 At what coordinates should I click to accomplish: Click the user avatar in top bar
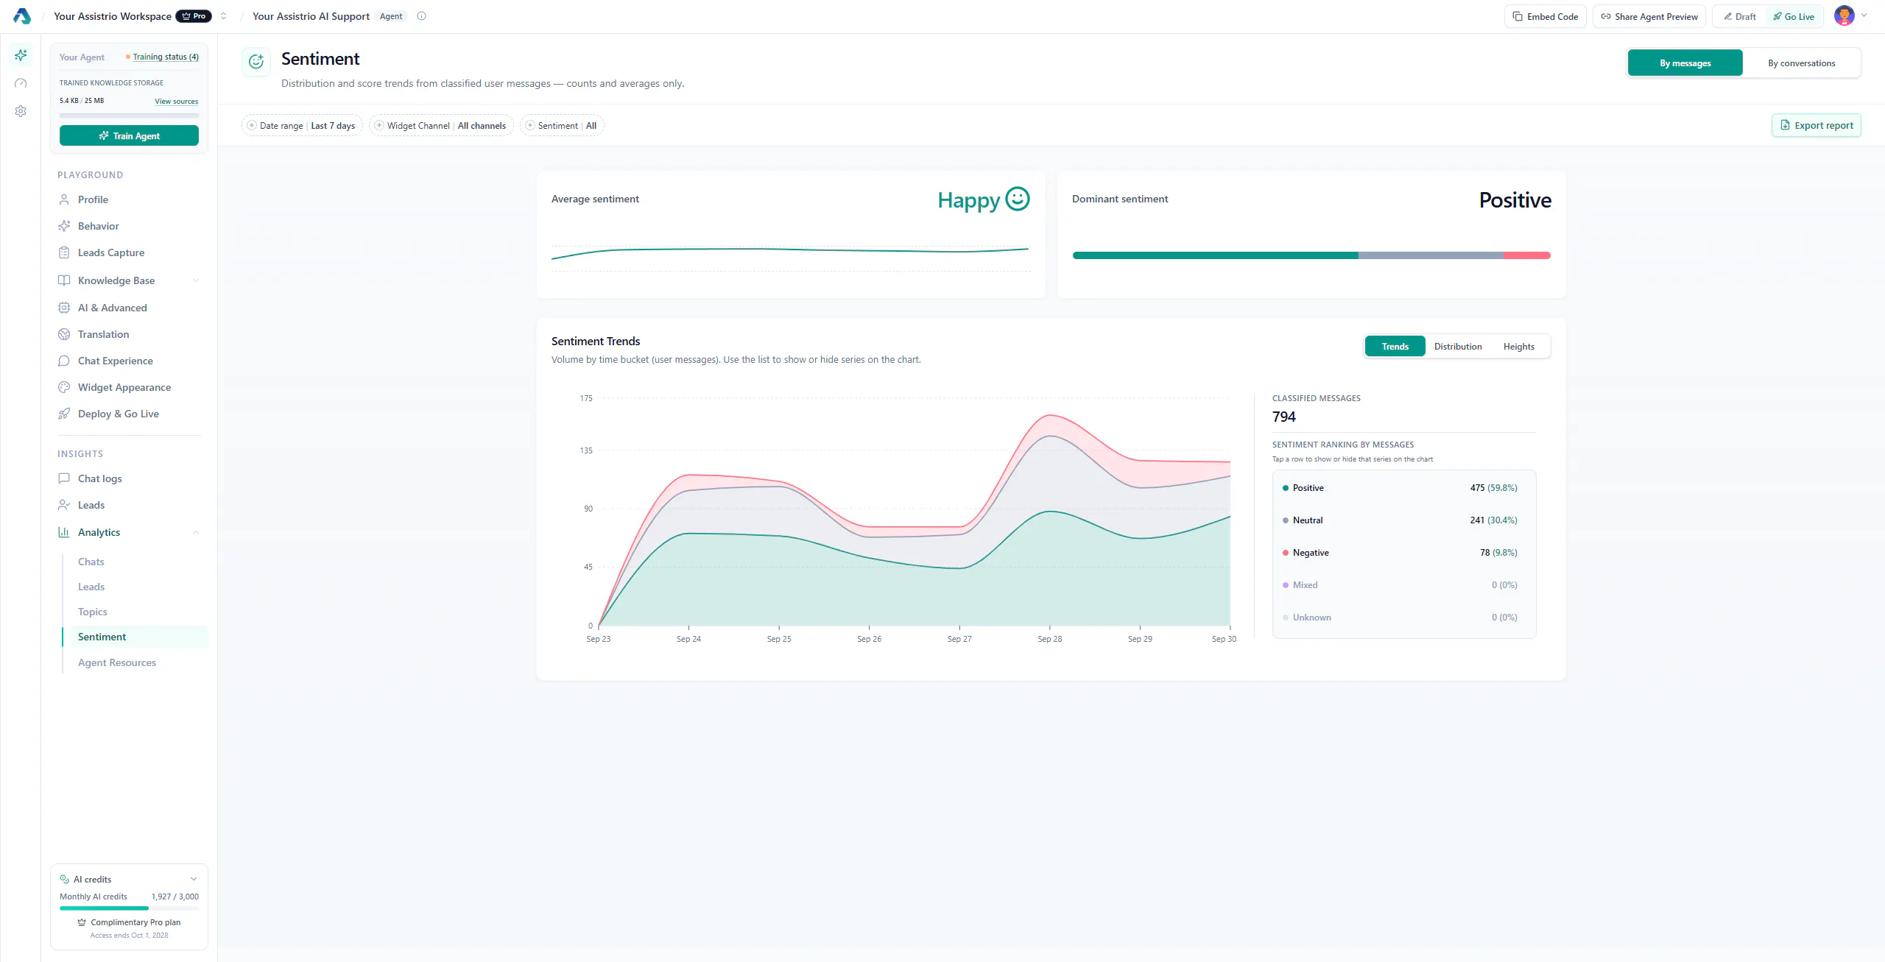point(1844,15)
